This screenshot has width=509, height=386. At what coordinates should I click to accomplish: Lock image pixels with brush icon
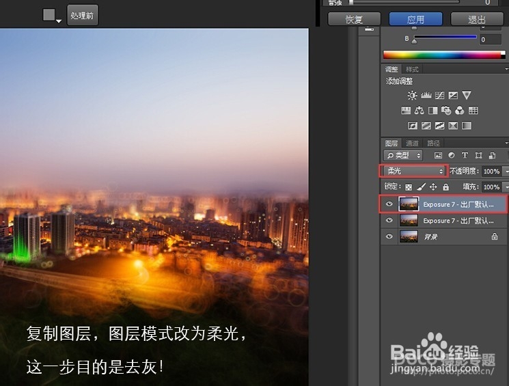tap(421, 187)
